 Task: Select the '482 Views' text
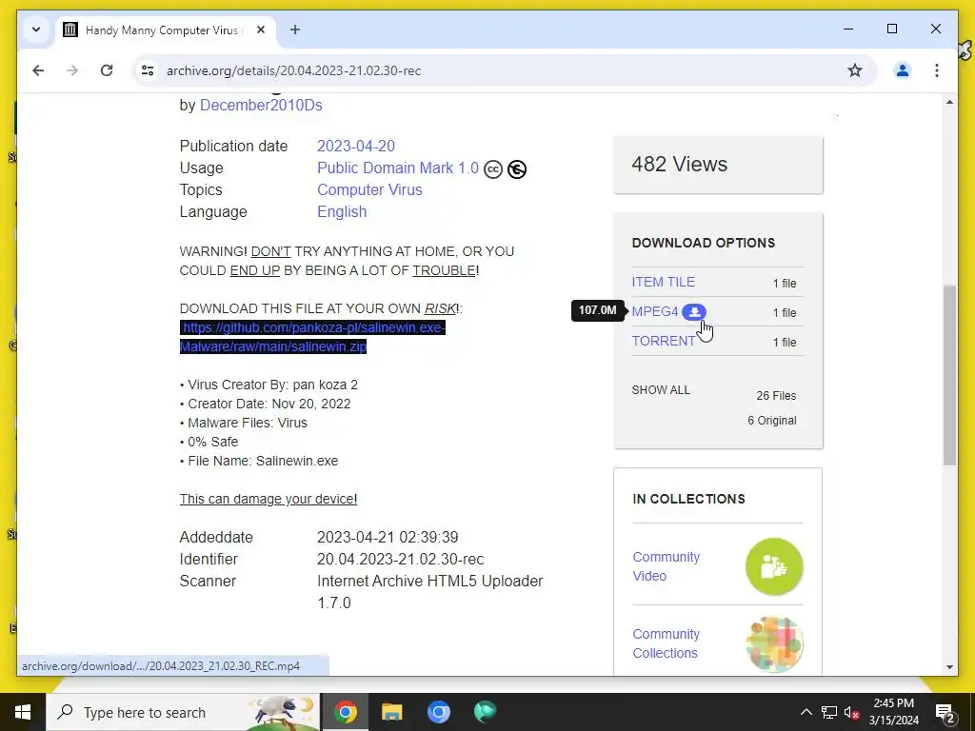point(679,164)
